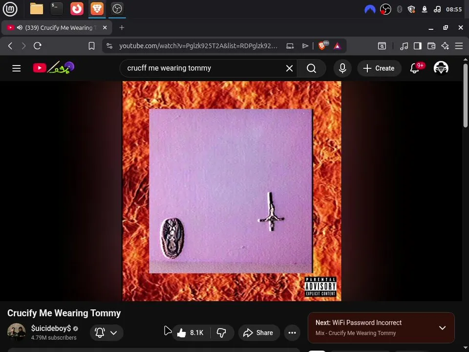The image size is (469, 352).
Task: Open Brave playlist music icon
Action: (404, 46)
